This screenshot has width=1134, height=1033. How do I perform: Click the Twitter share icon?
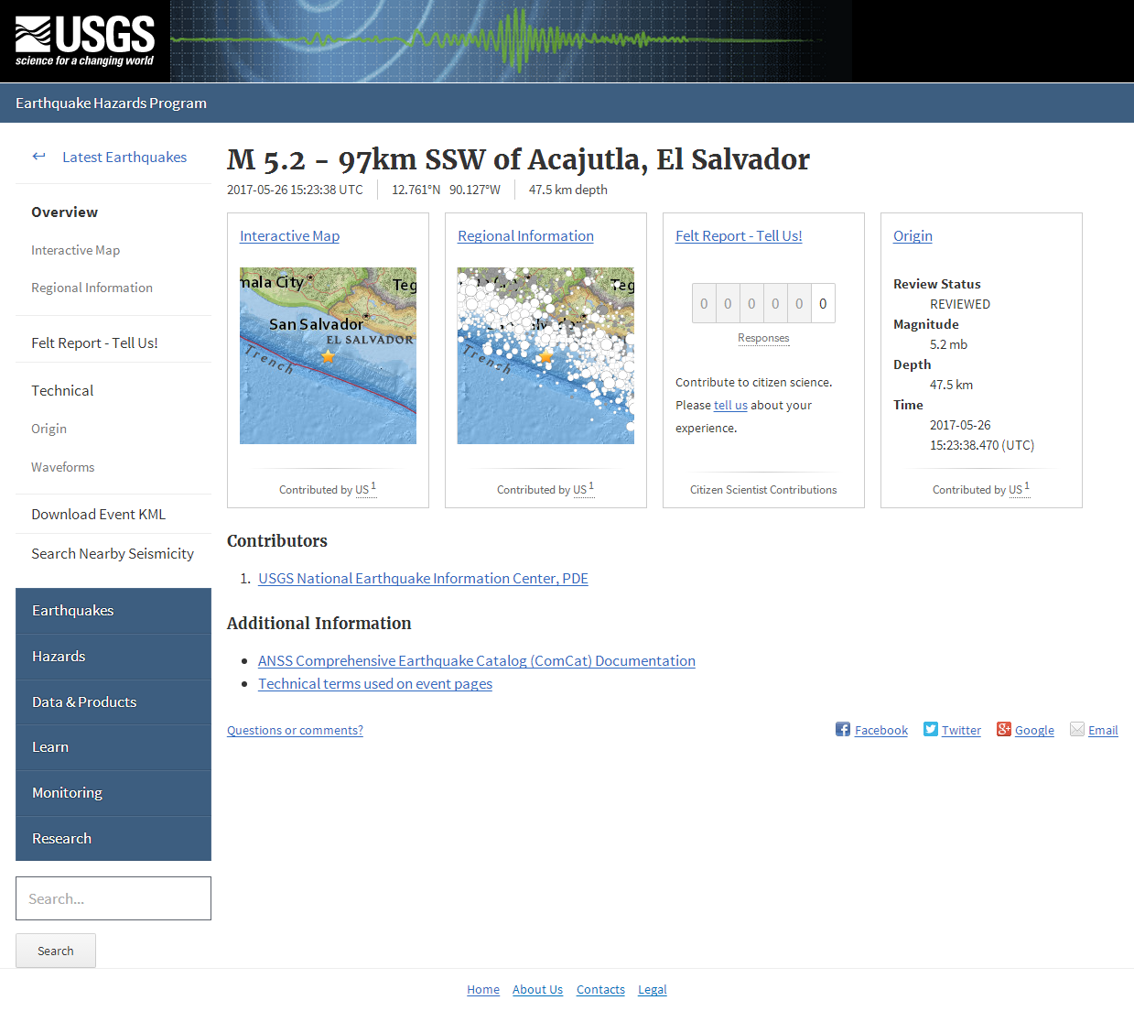[931, 729]
